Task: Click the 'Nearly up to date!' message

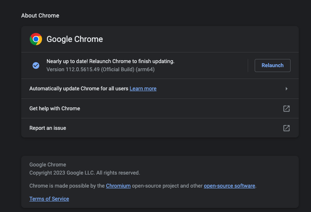Action: [111, 61]
